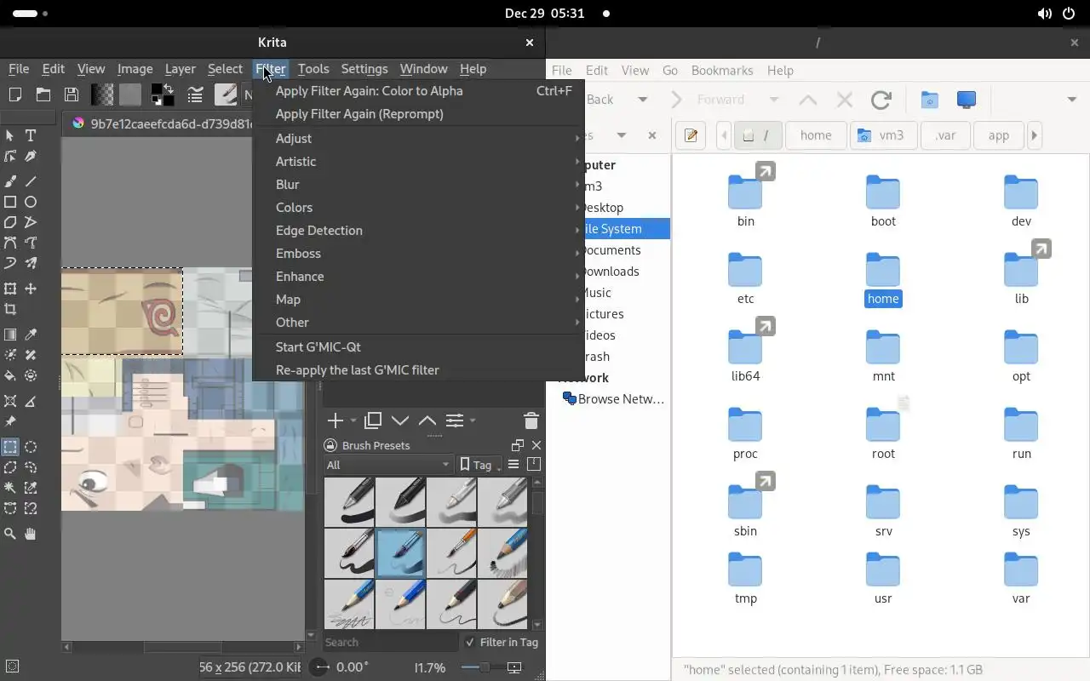Select the Elliptical Selection tool

pyautogui.click(x=31, y=447)
